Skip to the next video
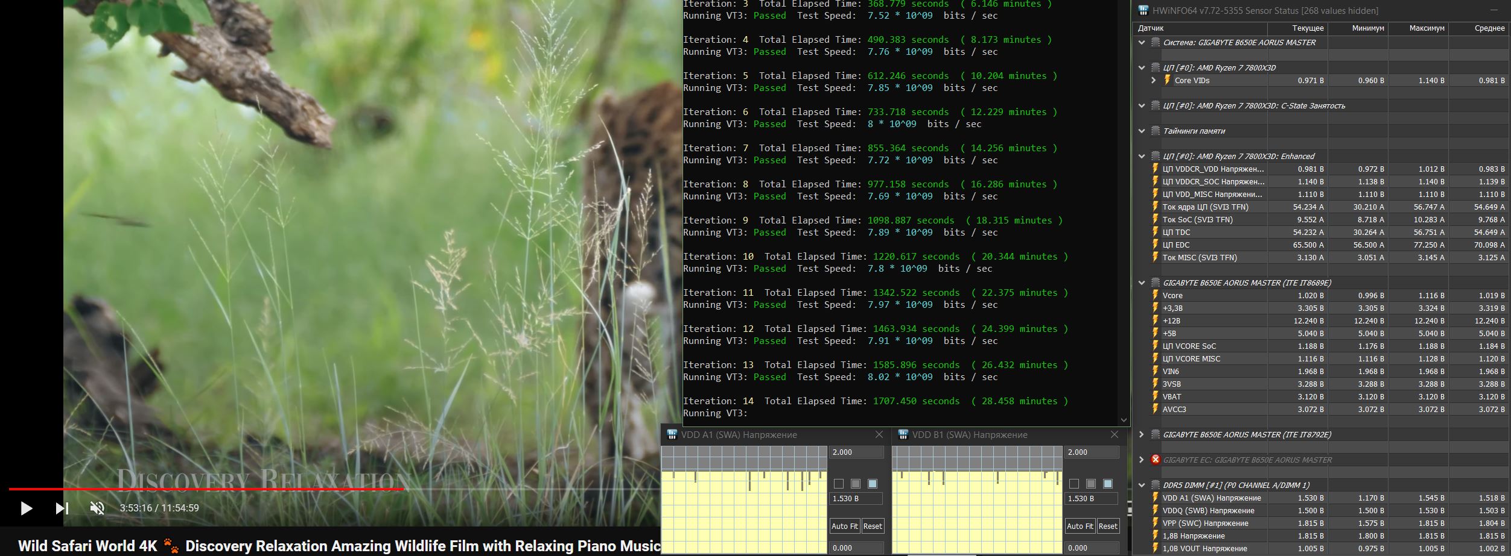This screenshot has width=1511, height=556. tap(62, 508)
